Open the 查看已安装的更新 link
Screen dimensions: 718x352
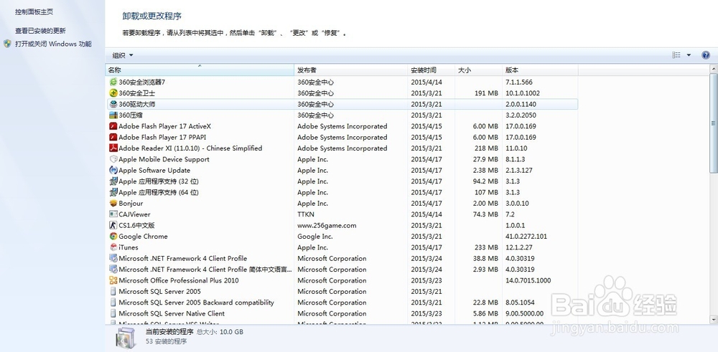tap(40, 31)
